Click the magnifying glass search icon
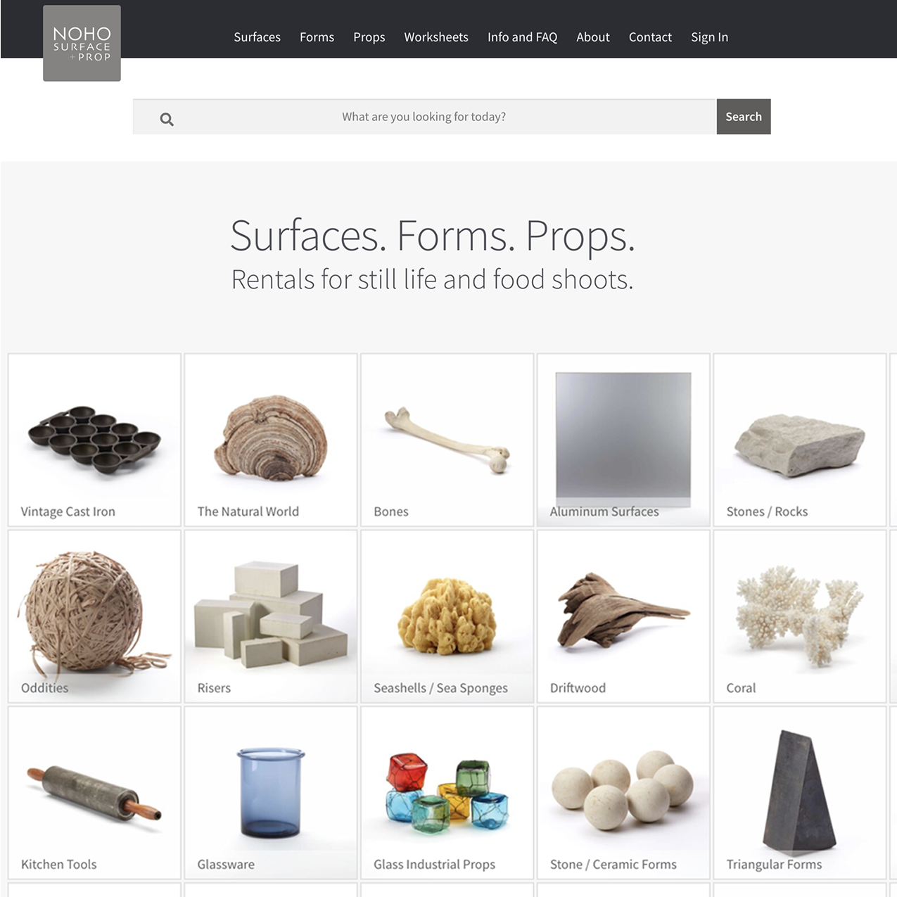 tap(167, 119)
